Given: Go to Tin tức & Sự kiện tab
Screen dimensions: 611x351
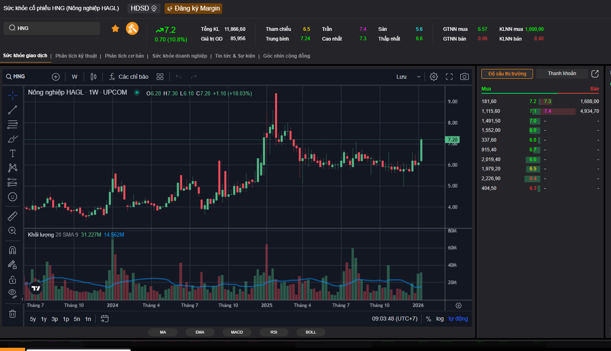Looking at the screenshot, I should tap(235, 56).
